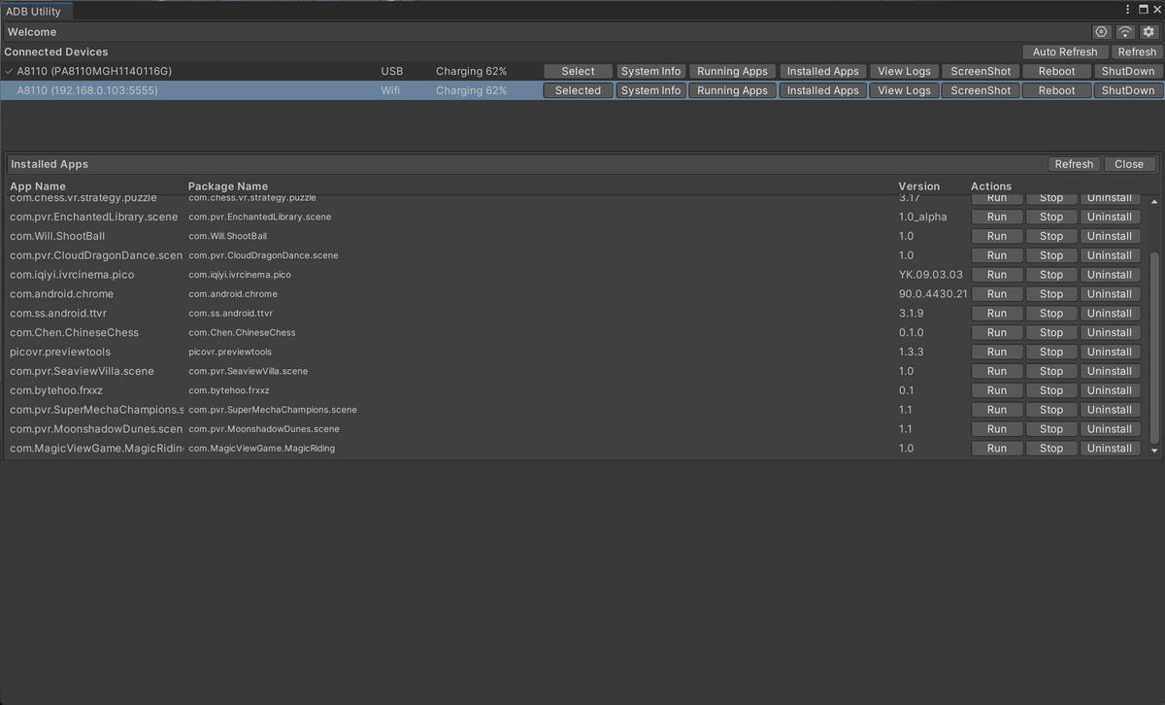This screenshot has width=1165, height=705.
Task: Stop com.pvr.SuperMechaChampions.scene
Action: coord(1051,410)
